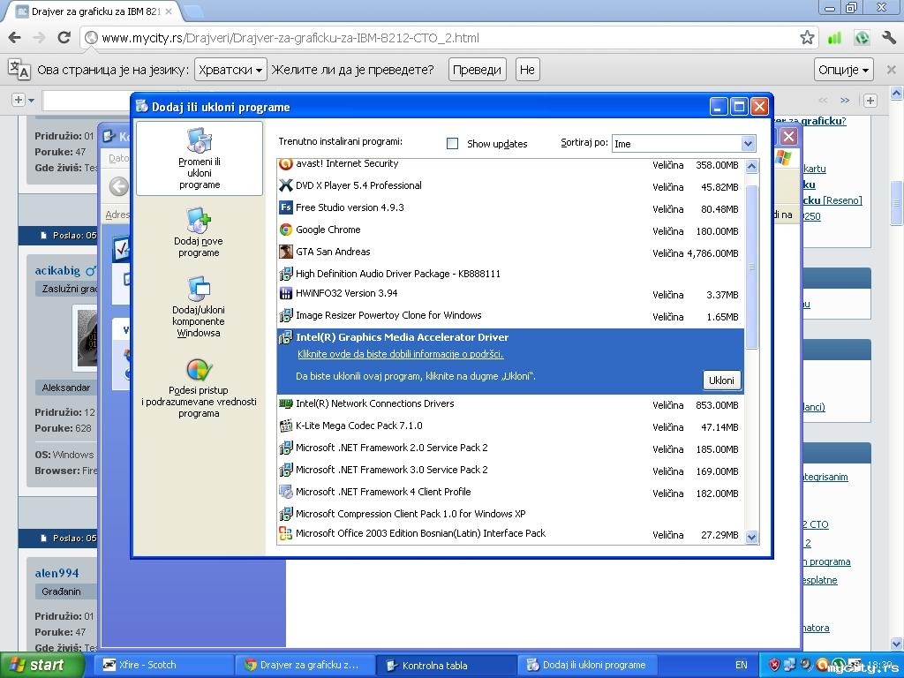
Task: Switch to Kontrolna tabla in taskbar
Action: [x=446, y=665]
